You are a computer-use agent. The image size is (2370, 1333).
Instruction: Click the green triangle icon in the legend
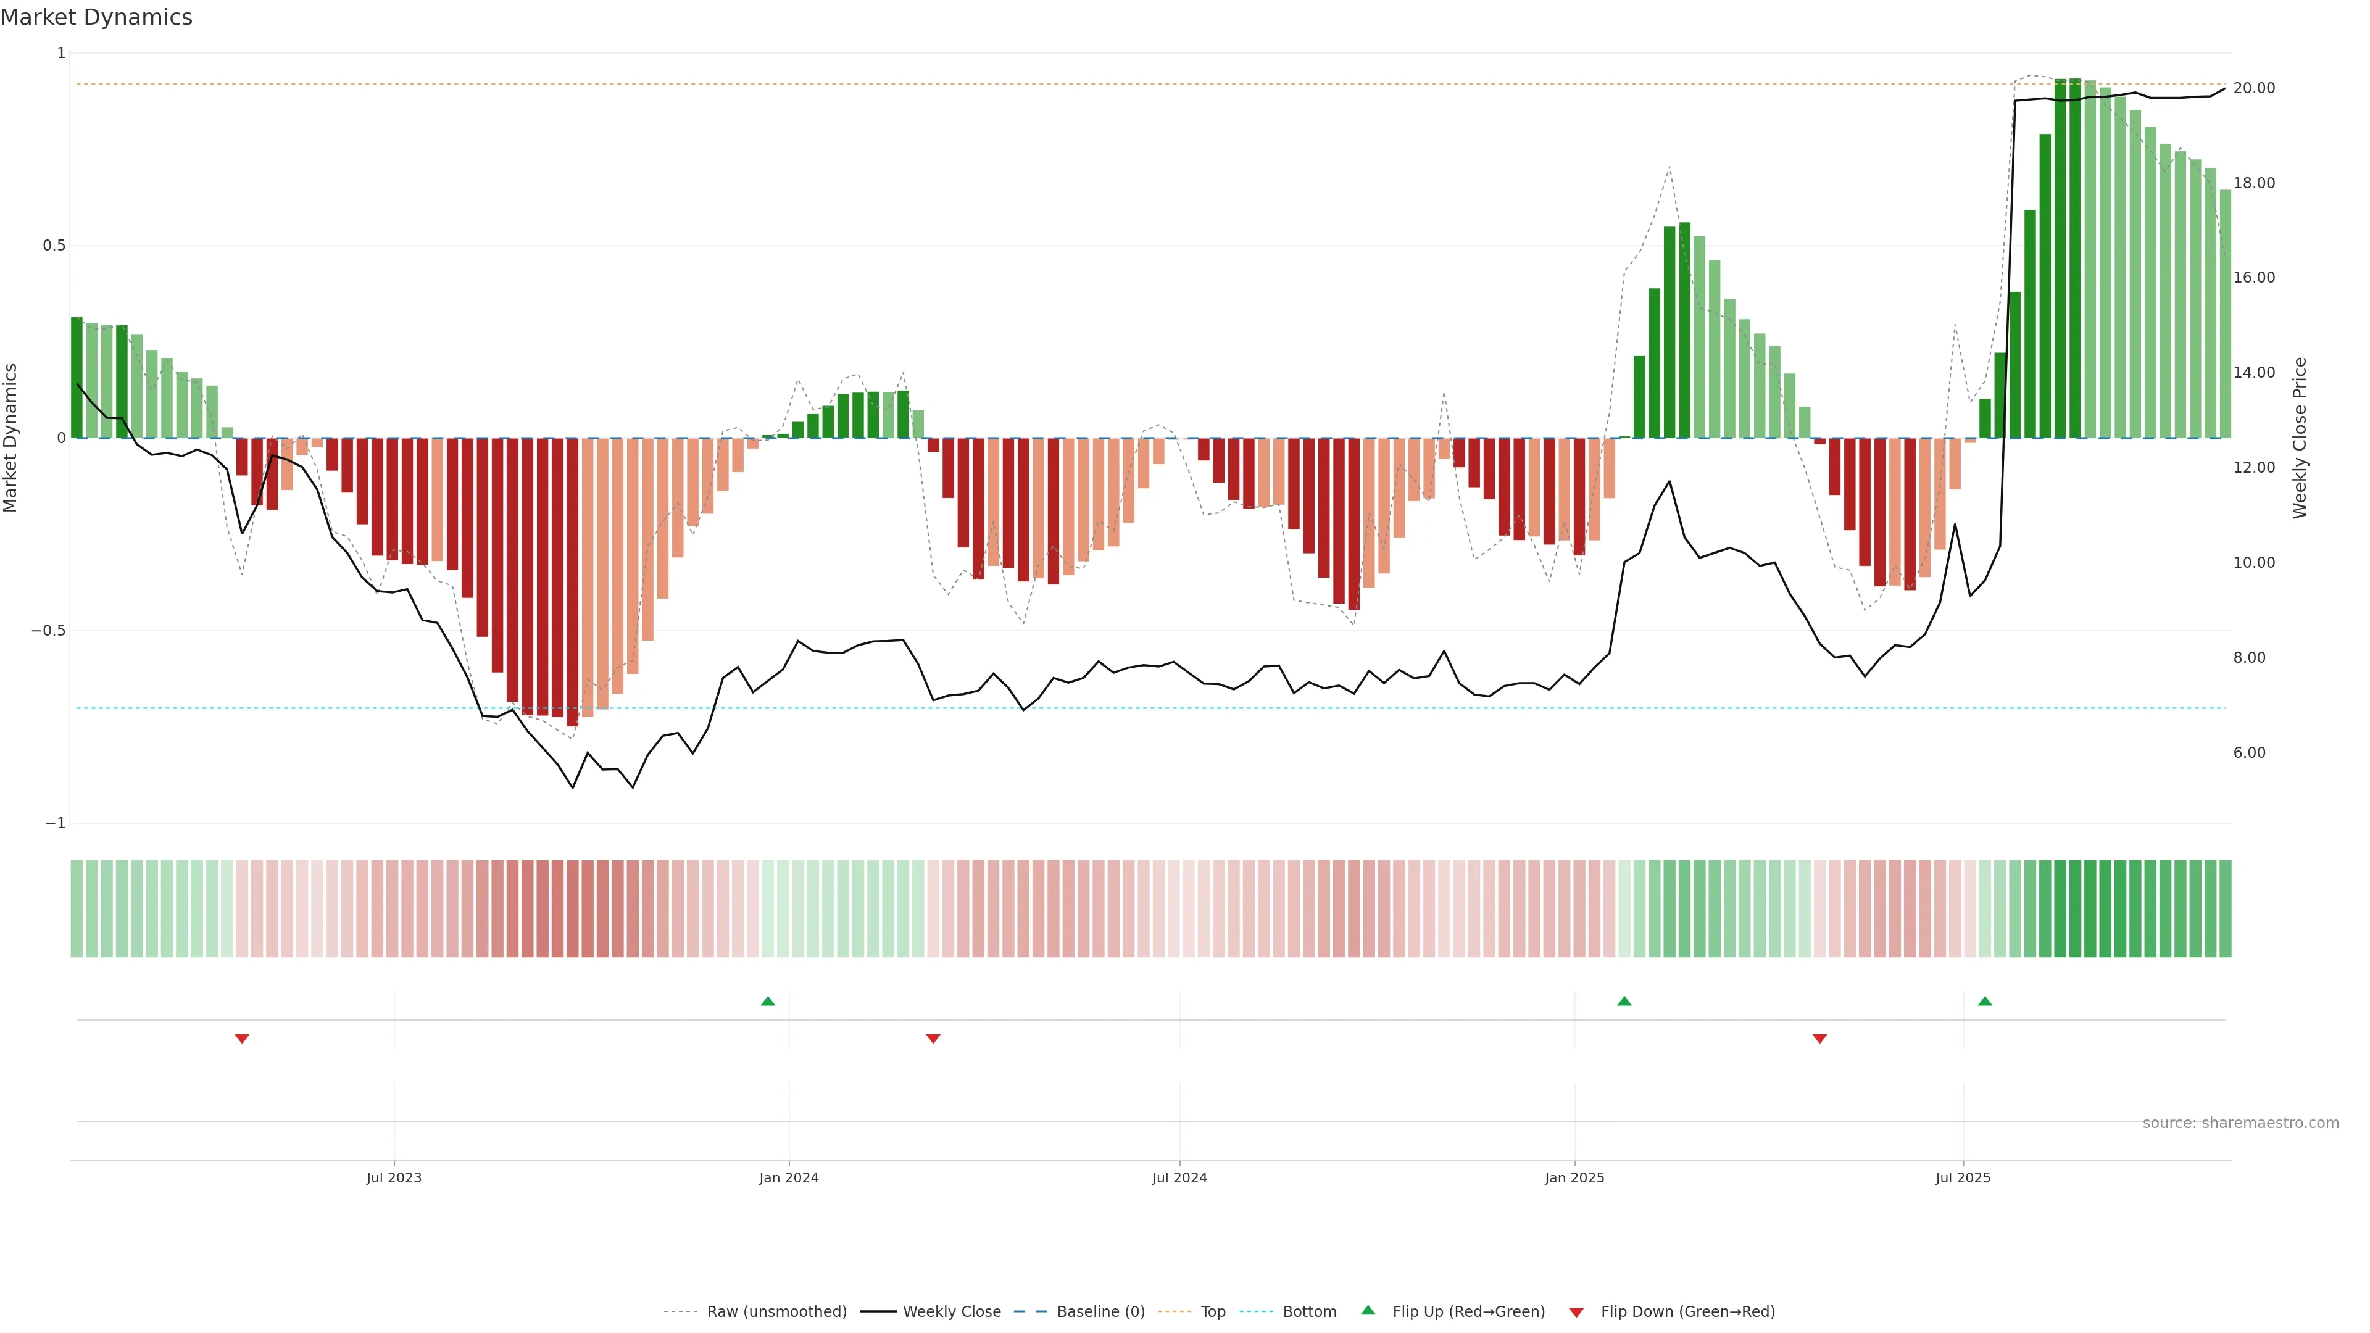click(x=1368, y=1311)
